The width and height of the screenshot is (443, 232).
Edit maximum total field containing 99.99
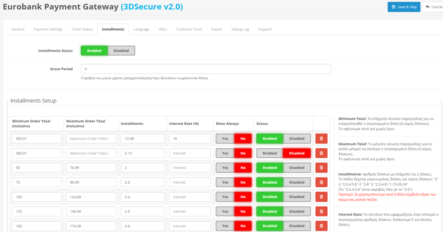(x=91, y=182)
